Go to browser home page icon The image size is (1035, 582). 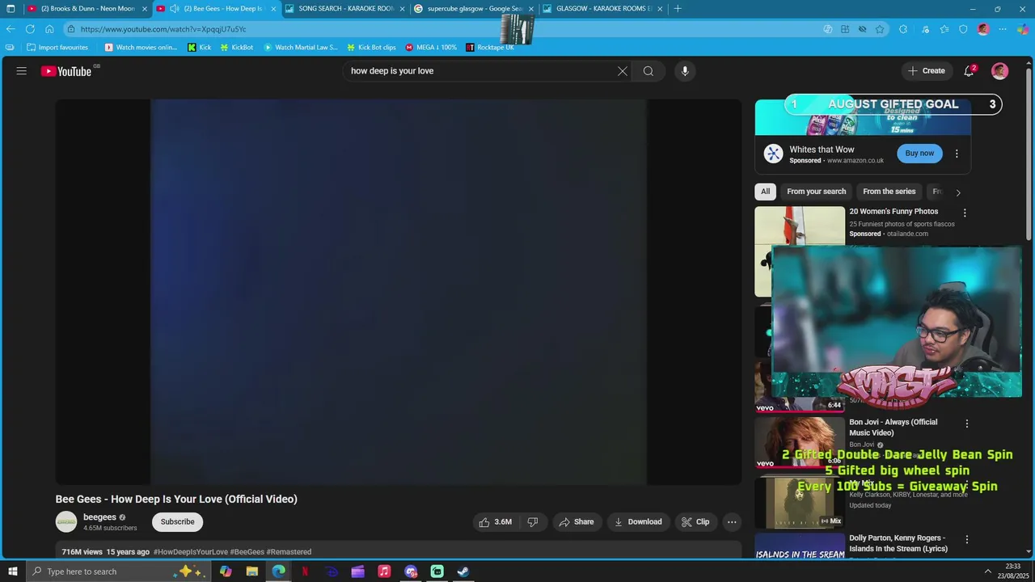(x=49, y=29)
